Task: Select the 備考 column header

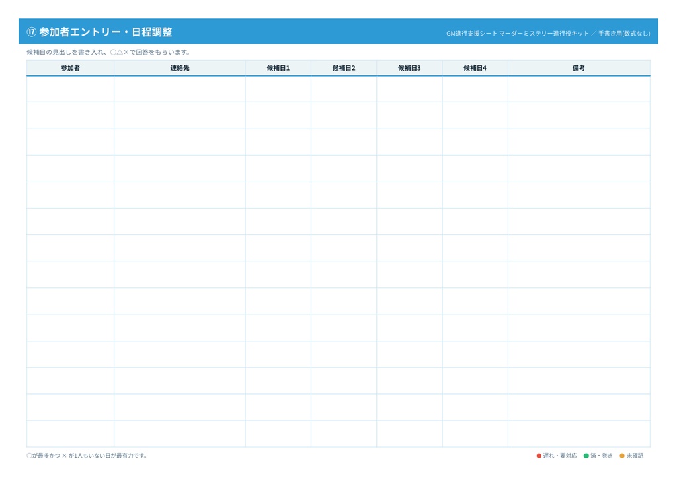Action: click(579, 68)
